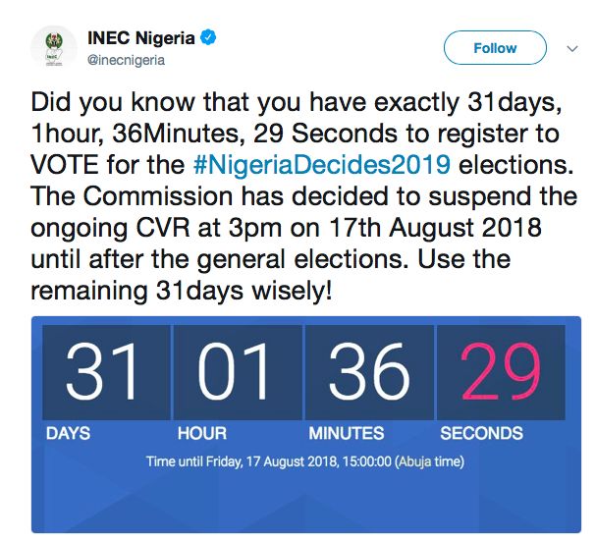Open the @inecnigeria handle link

[x=126, y=60]
